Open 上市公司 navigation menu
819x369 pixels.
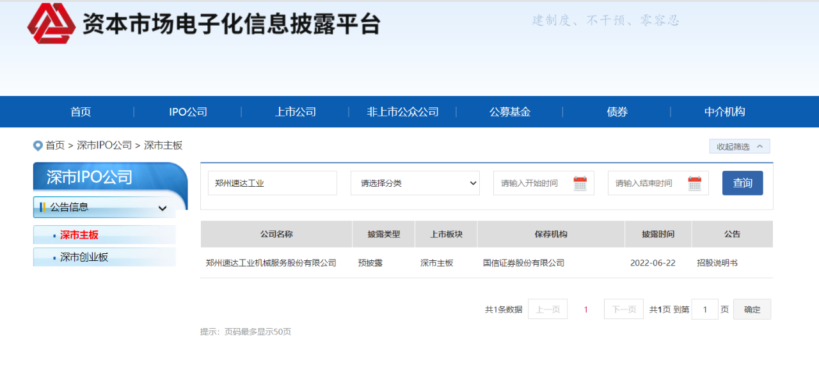296,112
